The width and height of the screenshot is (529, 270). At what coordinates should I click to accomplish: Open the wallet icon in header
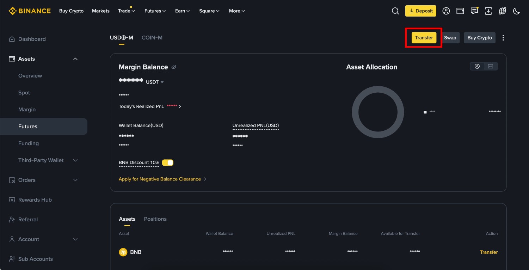[460, 11]
